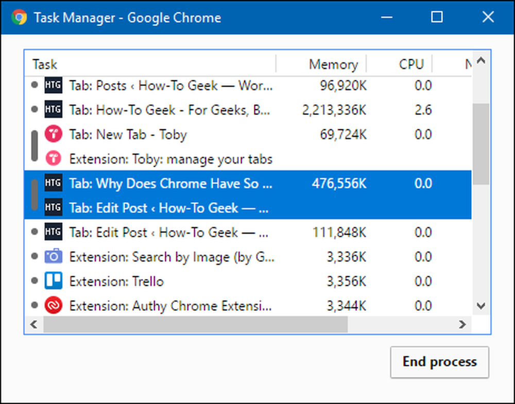This screenshot has height=404, width=515.
Task: Click the 2.6 CPU value
Action: 423,110
